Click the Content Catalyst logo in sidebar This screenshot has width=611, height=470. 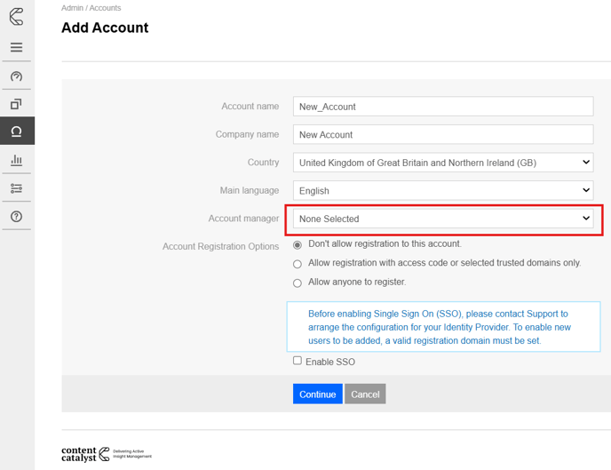(x=16, y=17)
